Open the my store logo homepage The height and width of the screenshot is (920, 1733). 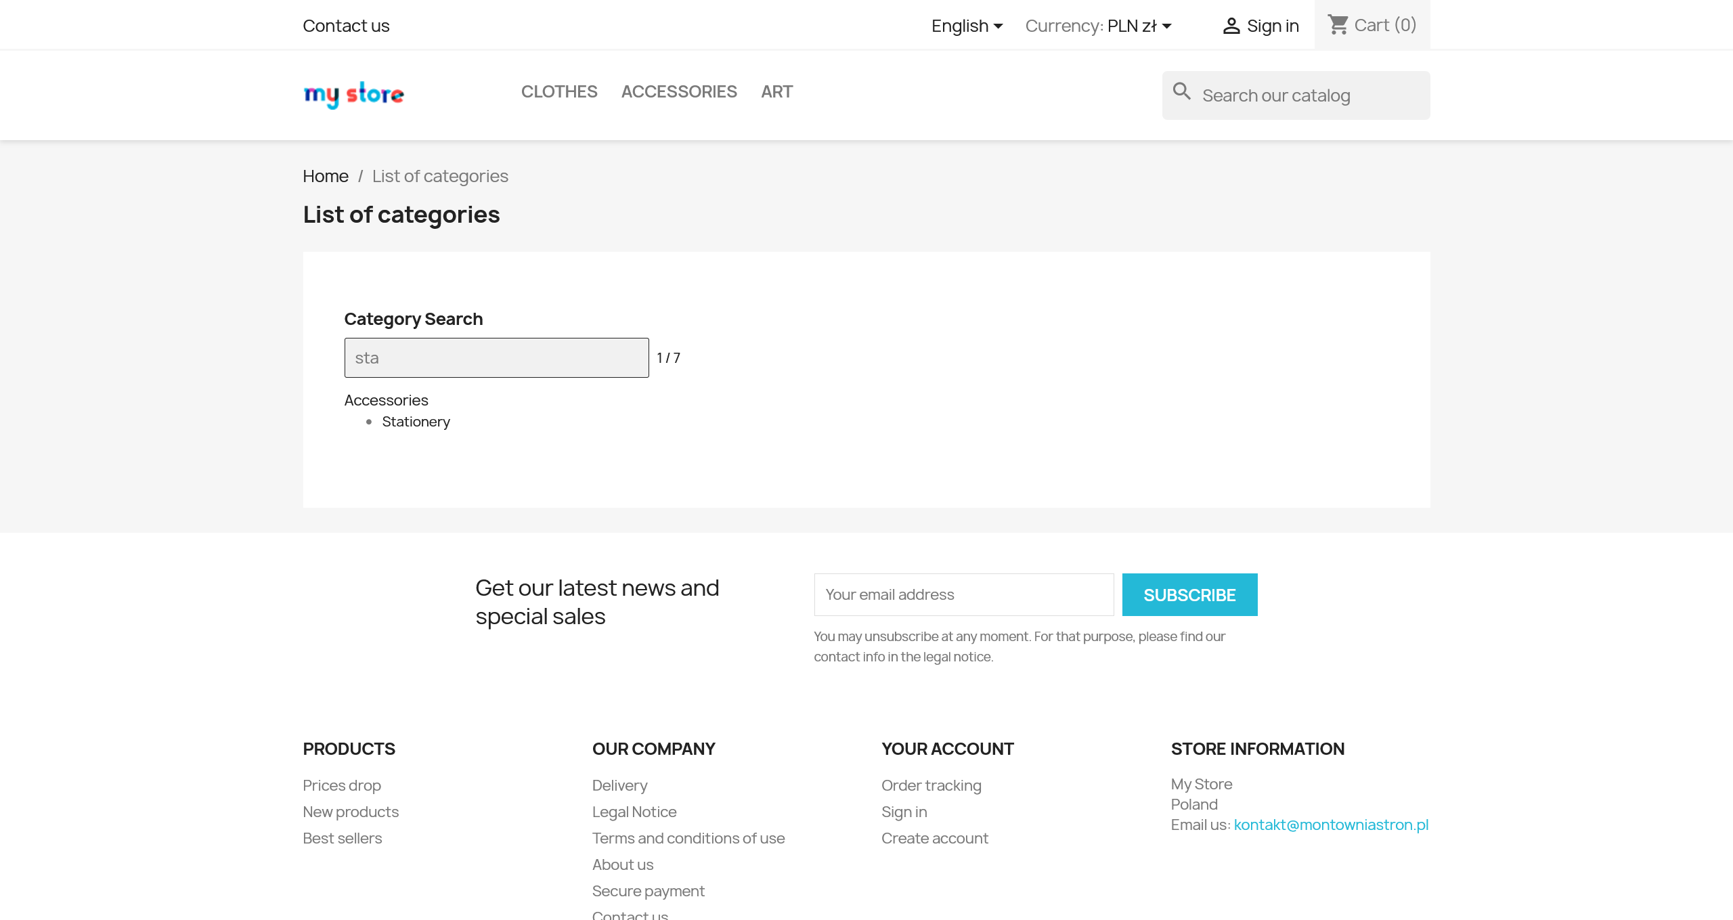point(353,95)
